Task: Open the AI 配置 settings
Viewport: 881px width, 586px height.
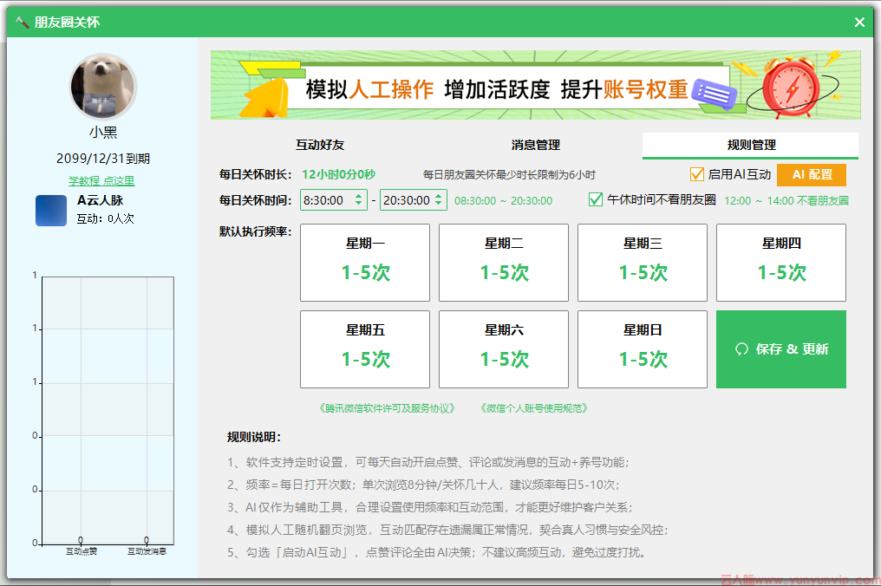Action: 811,174
